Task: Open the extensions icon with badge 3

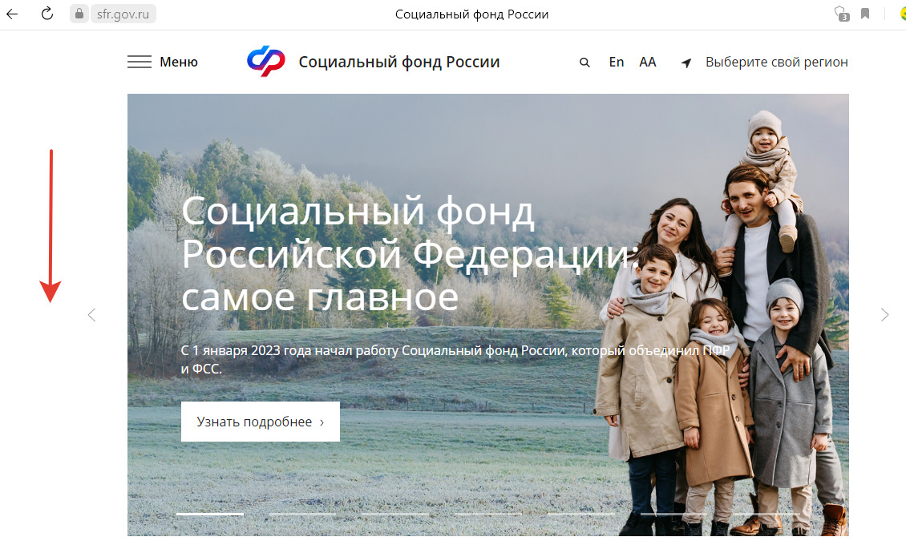Action: 842,14
